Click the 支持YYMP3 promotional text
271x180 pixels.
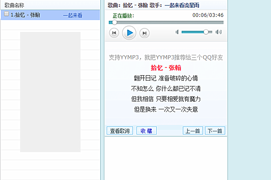pyautogui.click(x=166, y=57)
